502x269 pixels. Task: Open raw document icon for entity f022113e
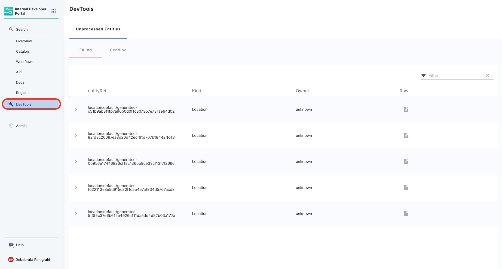406,188
